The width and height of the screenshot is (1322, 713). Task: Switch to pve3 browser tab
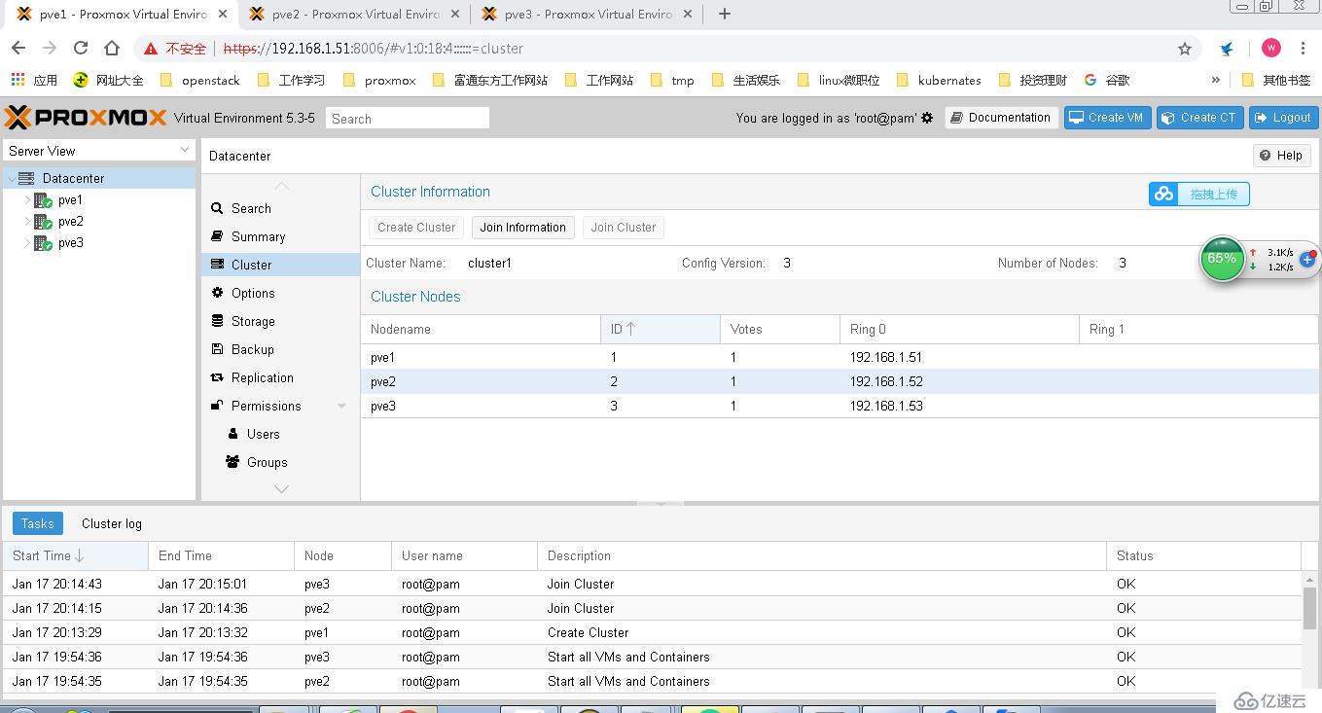pyautogui.click(x=588, y=14)
